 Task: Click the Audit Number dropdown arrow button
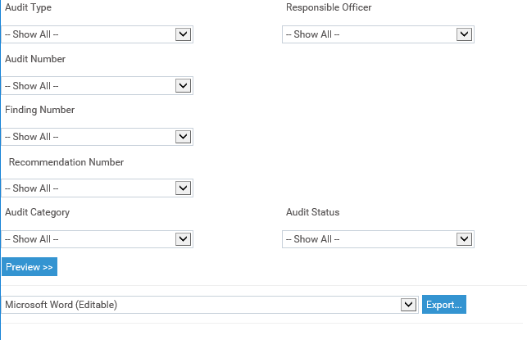point(183,86)
